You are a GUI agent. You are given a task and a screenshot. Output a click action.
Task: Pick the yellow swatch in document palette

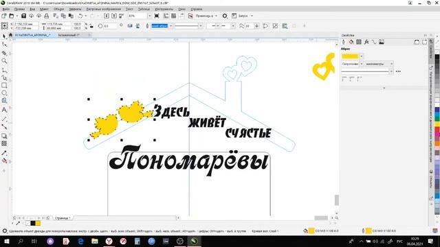click(38, 223)
